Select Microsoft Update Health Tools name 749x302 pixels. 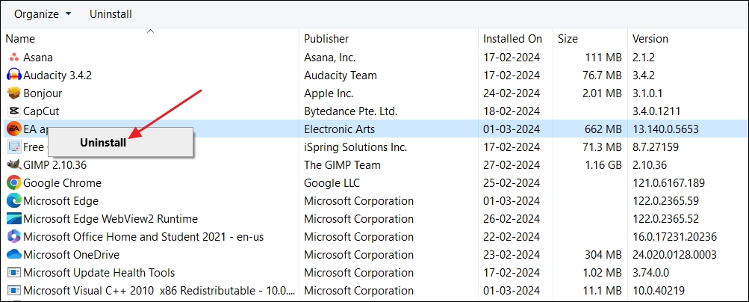click(x=99, y=273)
